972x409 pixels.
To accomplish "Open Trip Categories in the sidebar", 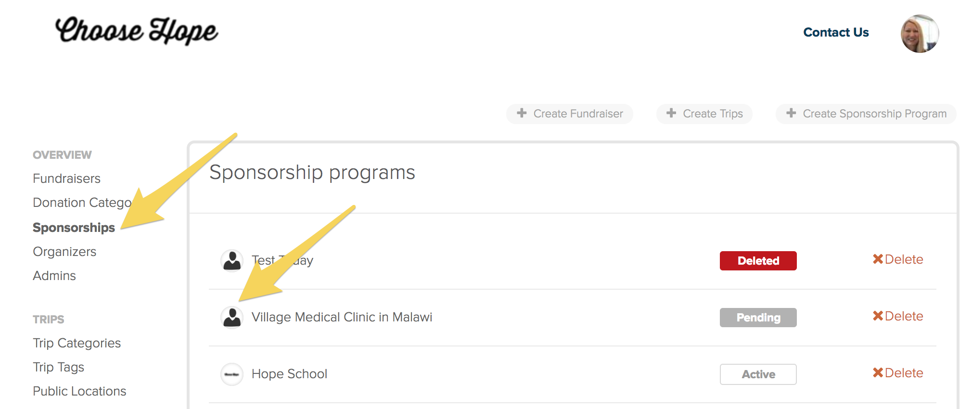I will click(x=77, y=343).
